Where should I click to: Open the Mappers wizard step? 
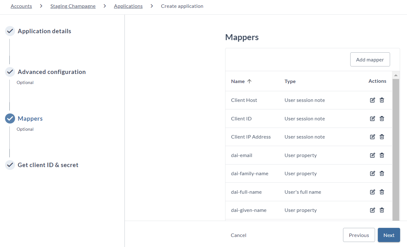click(x=30, y=118)
